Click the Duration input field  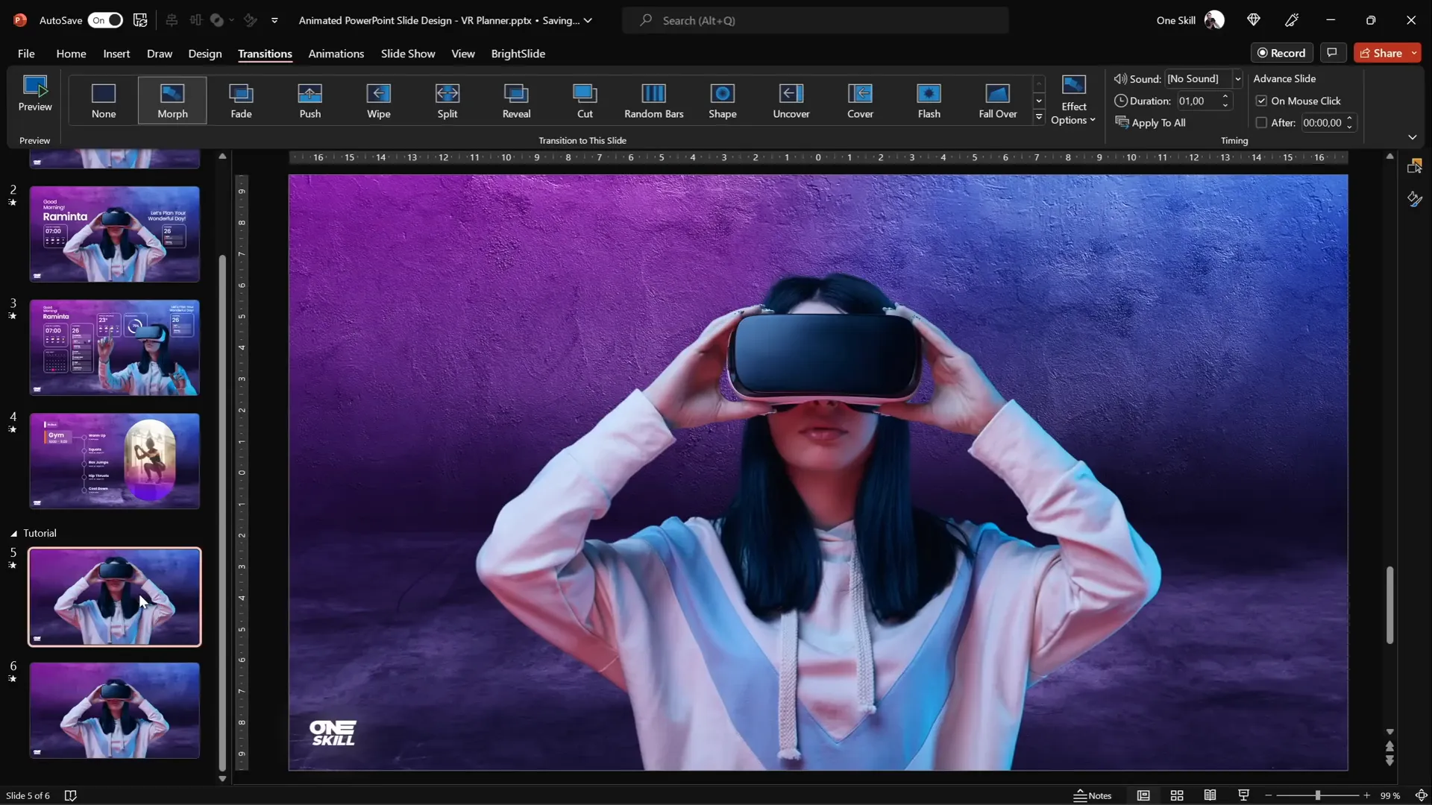coord(1198,101)
